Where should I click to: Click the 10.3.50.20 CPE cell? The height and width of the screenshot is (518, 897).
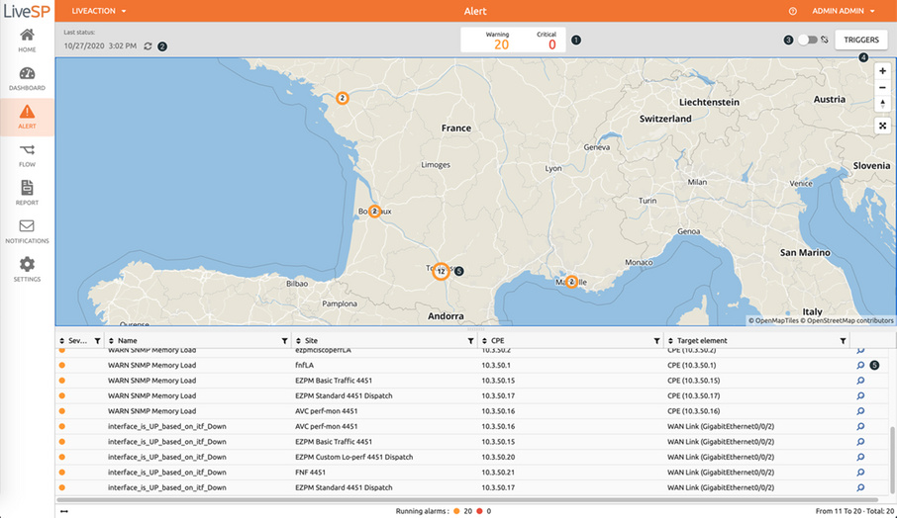coord(498,457)
